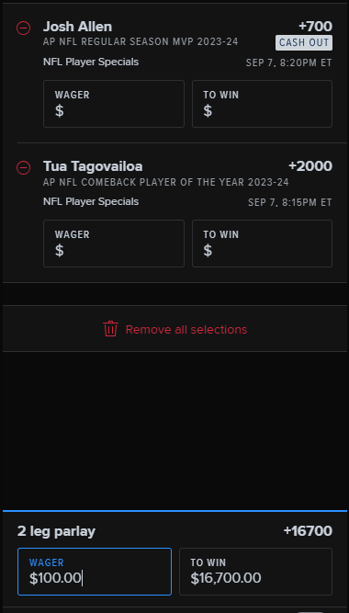Open the AP NFL Regular Season MVP market label
This screenshot has height=613, width=349.
(141, 42)
